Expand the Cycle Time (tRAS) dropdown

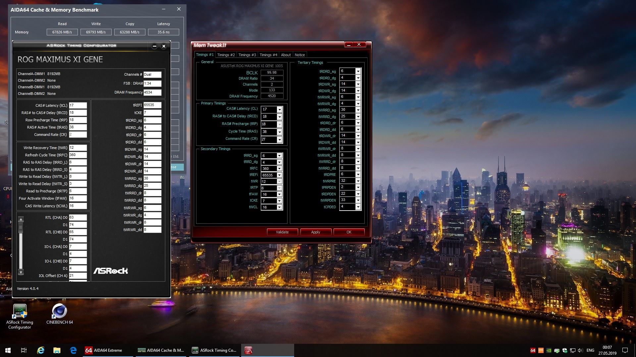(x=280, y=132)
